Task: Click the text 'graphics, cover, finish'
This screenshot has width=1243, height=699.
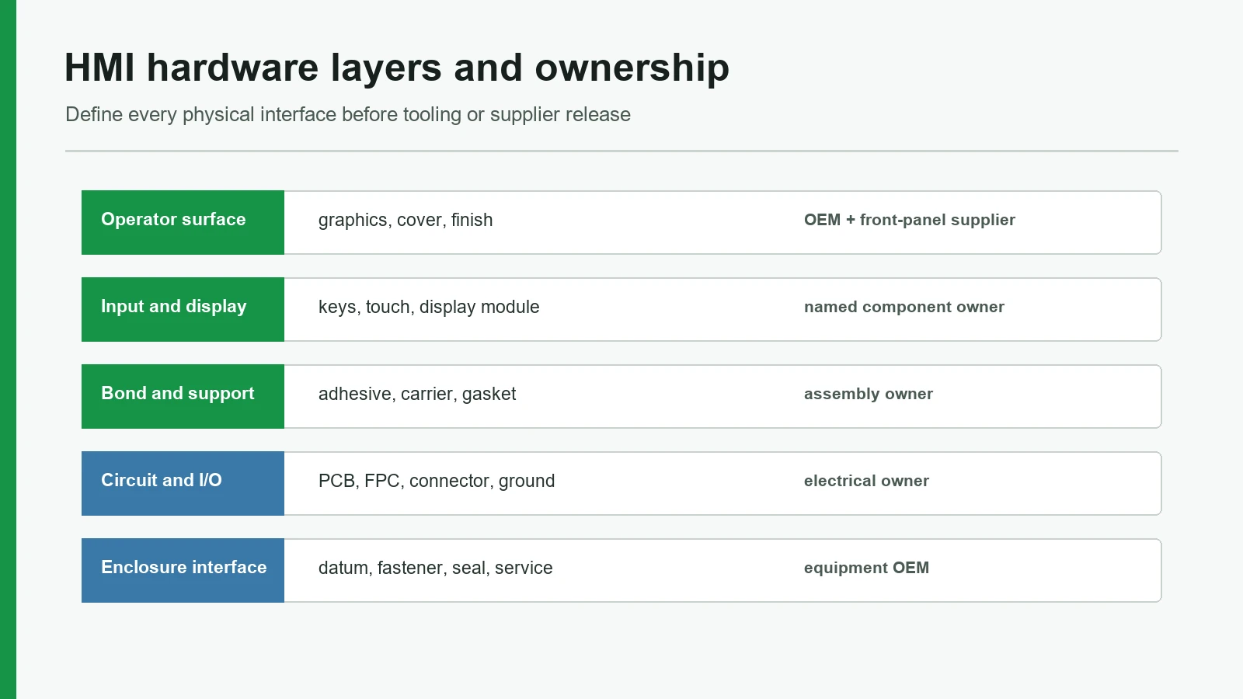Action: point(406,221)
